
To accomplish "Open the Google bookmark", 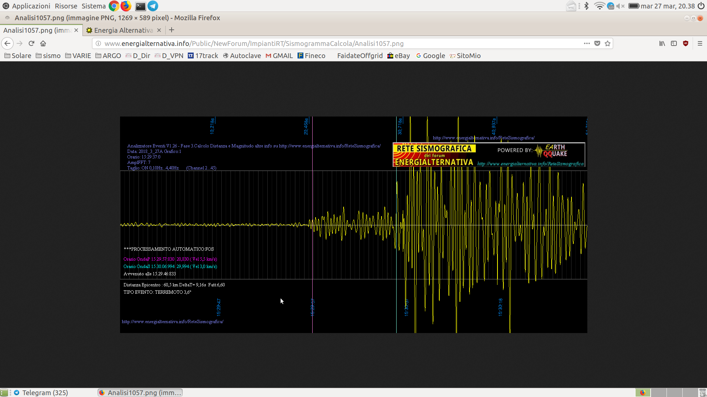I will 430,56.
